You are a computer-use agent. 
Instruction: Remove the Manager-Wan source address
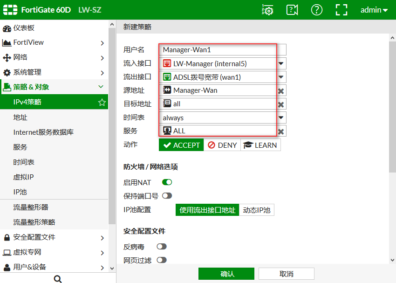coord(281,91)
